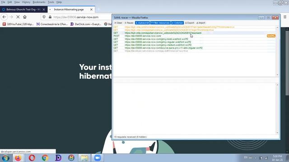
Task: Select the first orange okta GET request
Action: coord(195,27)
